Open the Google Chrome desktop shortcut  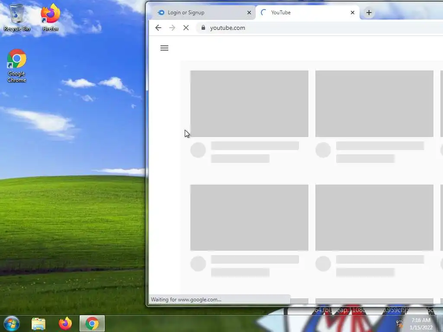(x=17, y=66)
